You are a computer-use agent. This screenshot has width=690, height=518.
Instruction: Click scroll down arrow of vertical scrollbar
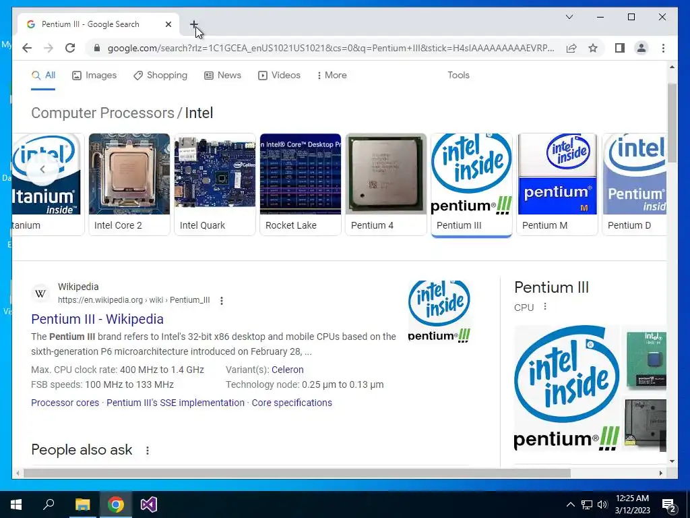(x=672, y=461)
